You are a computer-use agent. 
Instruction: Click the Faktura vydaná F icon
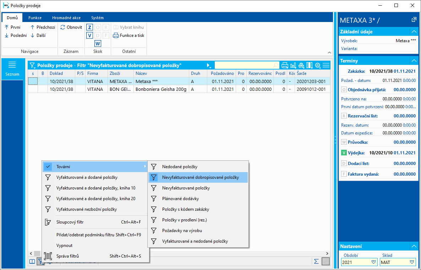344,174
